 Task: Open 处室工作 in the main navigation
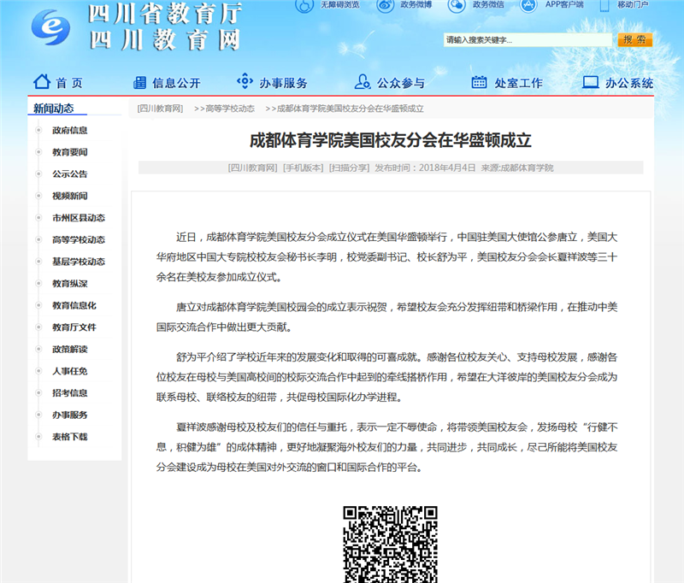[518, 83]
